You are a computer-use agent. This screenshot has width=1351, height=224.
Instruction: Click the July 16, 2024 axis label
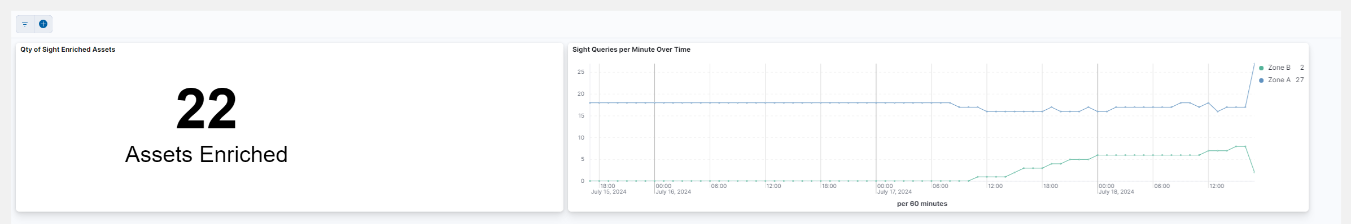(x=674, y=192)
